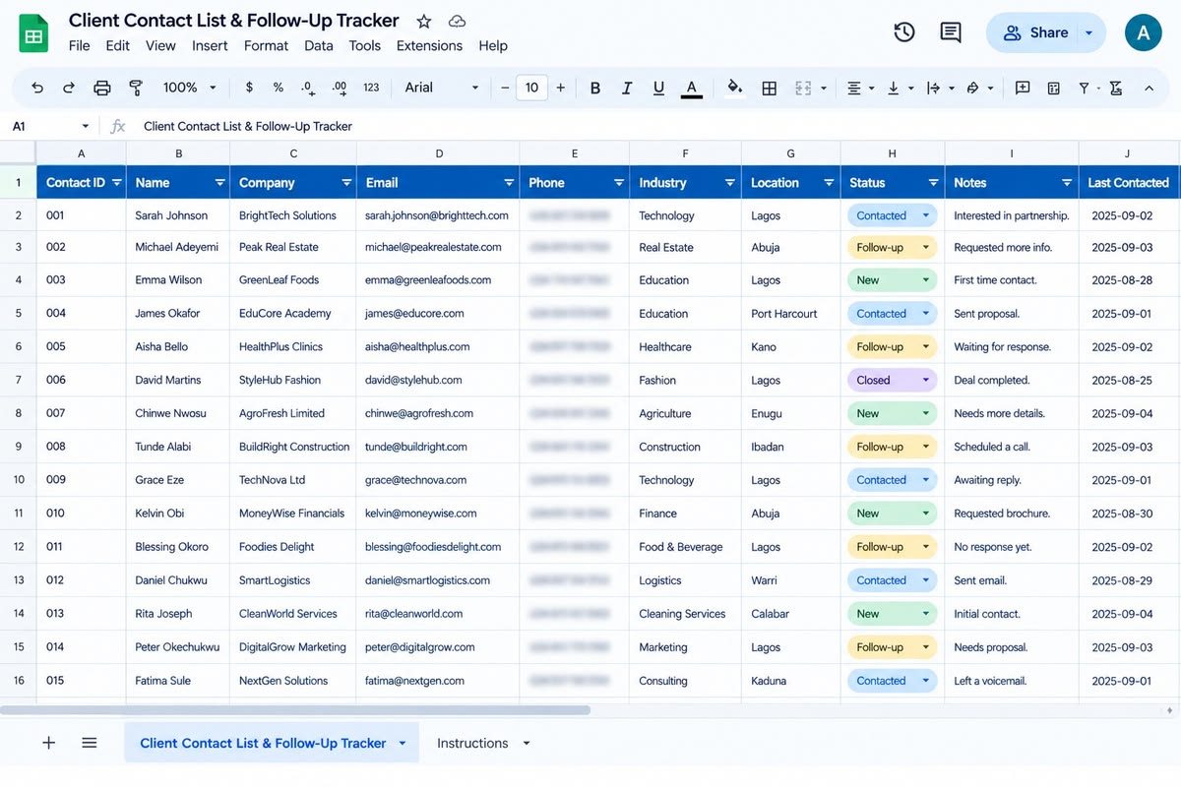This screenshot has height=787, width=1181.
Task: Open the Insert menu
Action: pyautogui.click(x=210, y=45)
